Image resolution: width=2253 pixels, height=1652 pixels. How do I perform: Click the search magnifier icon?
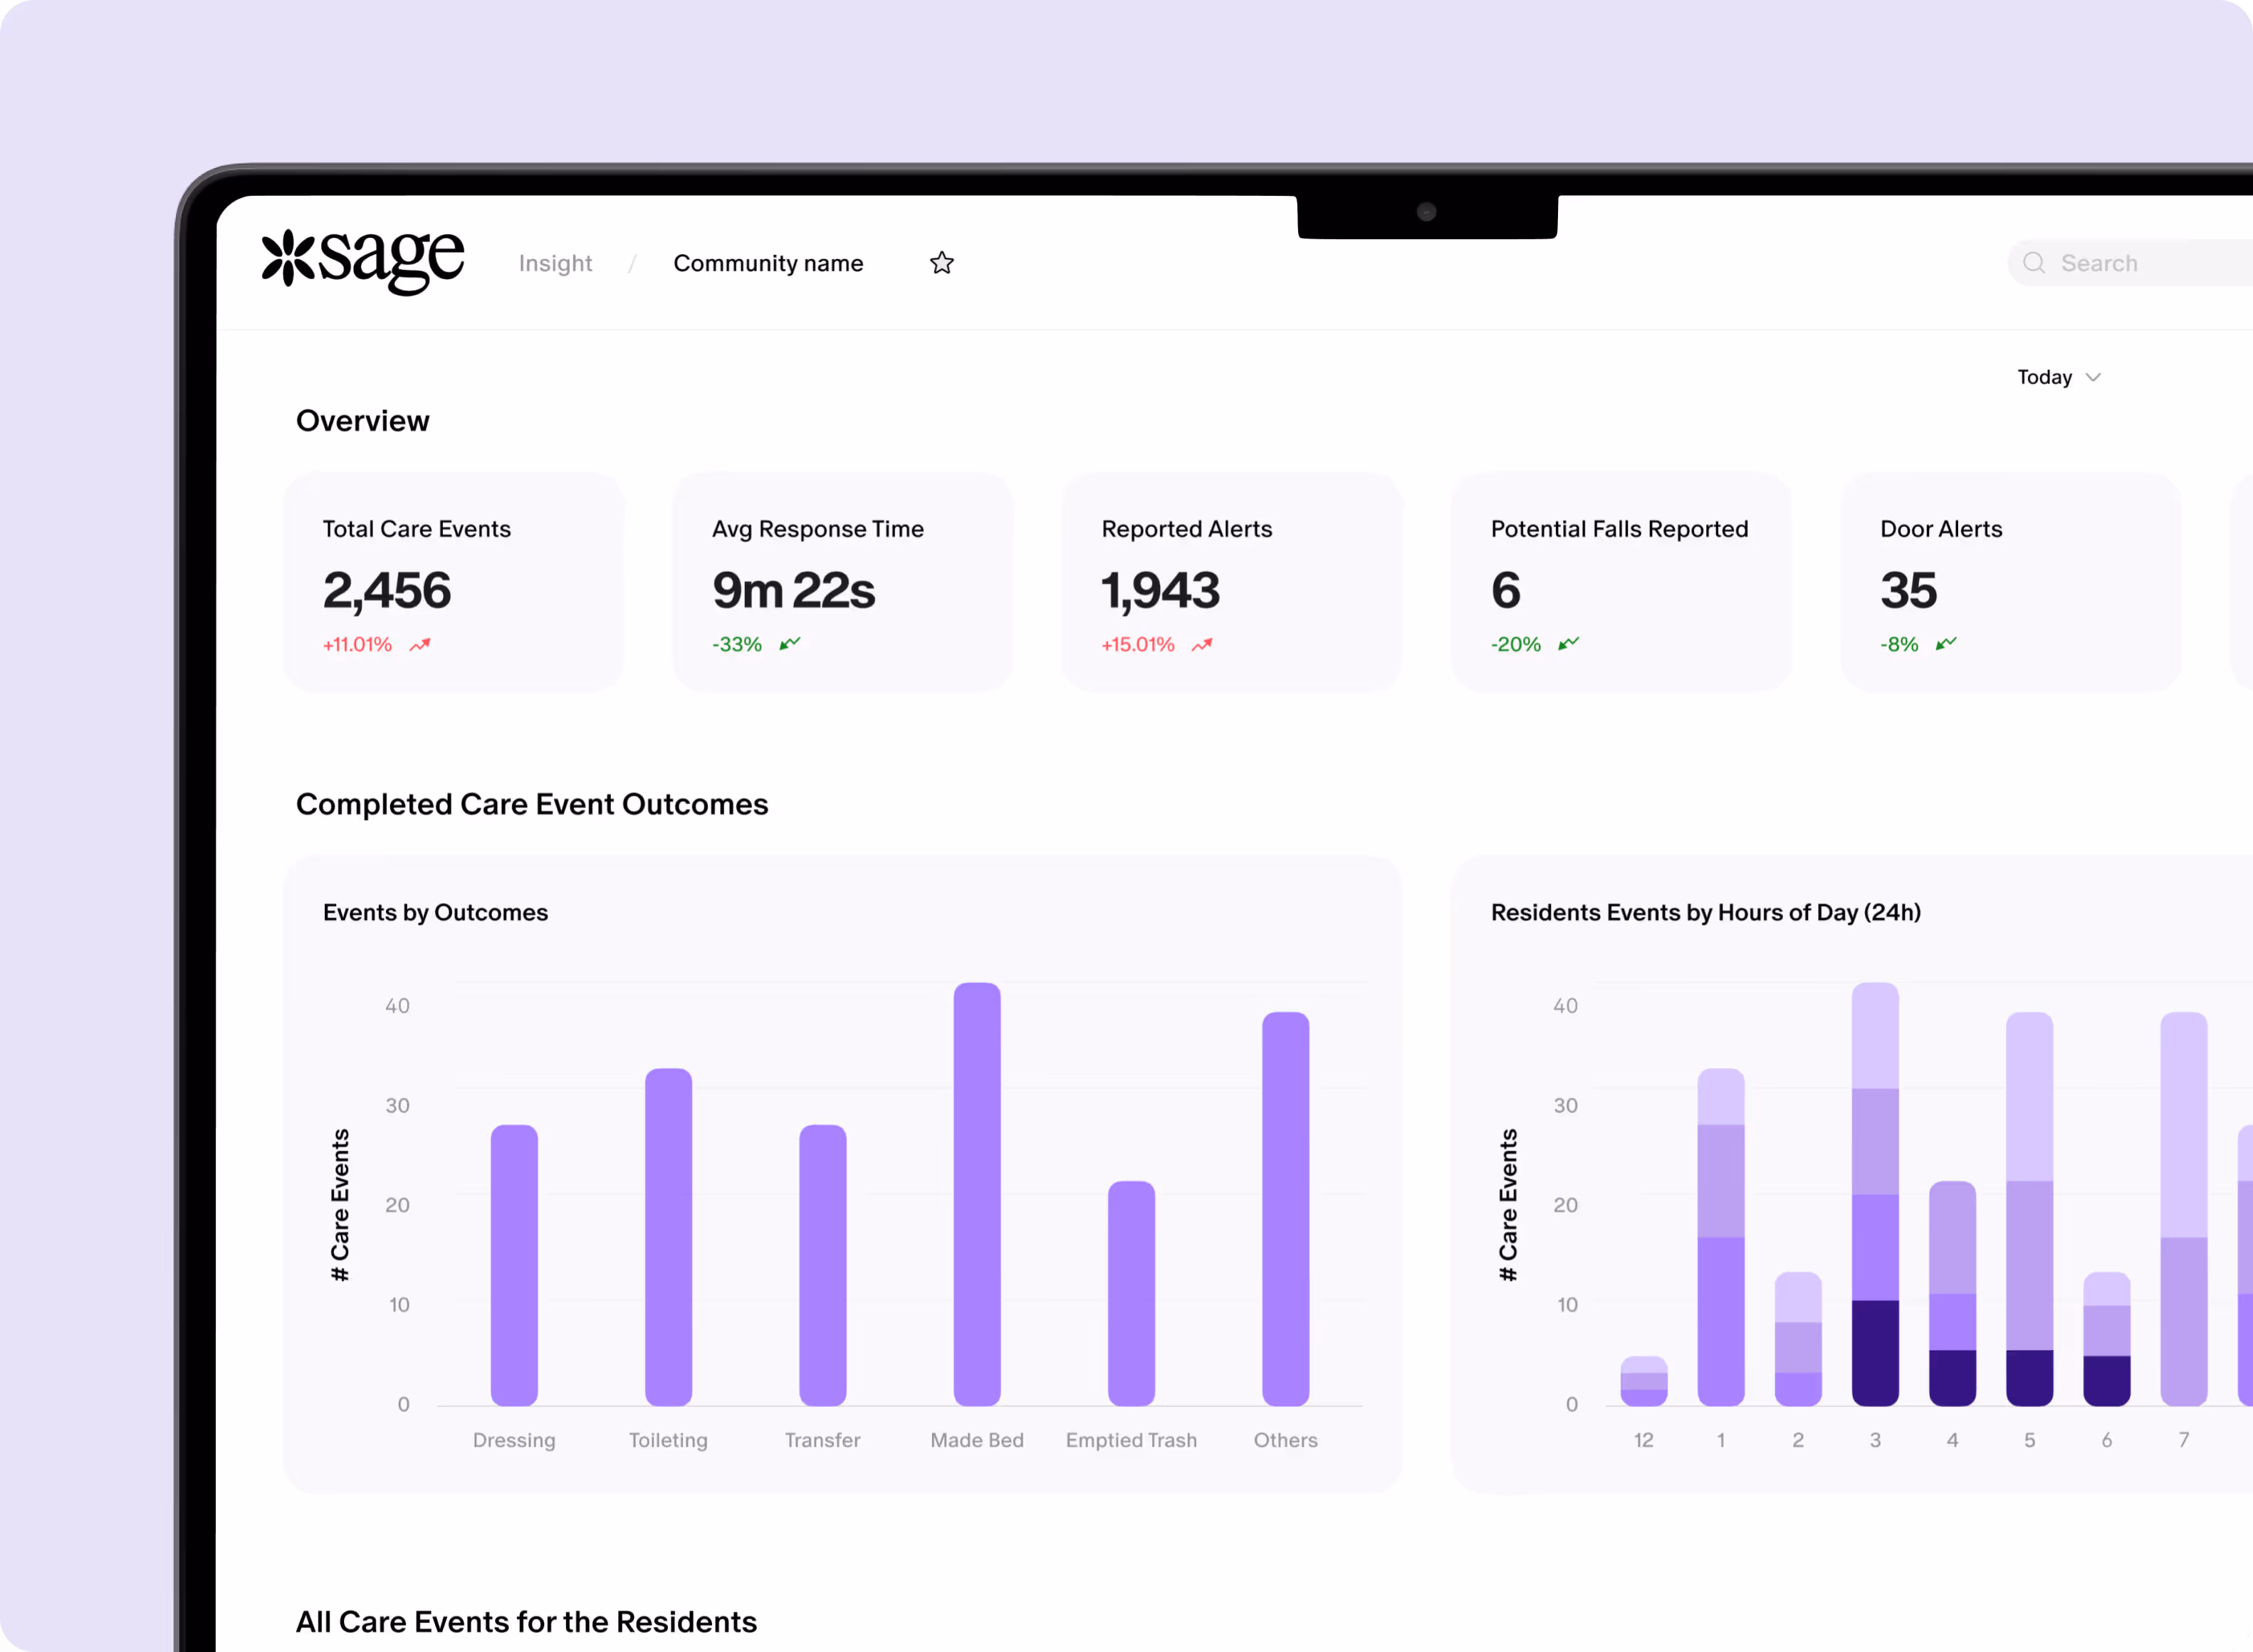click(2033, 263)
